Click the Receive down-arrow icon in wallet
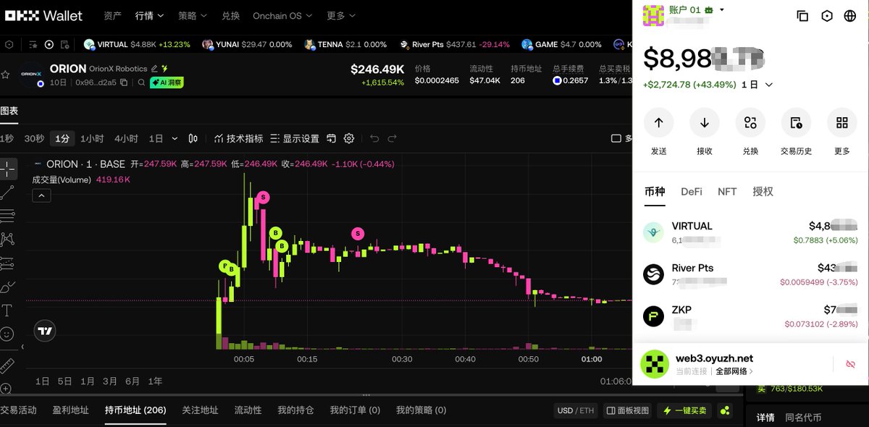The height and width of the screenshot is (427, 869). point(704,122)
